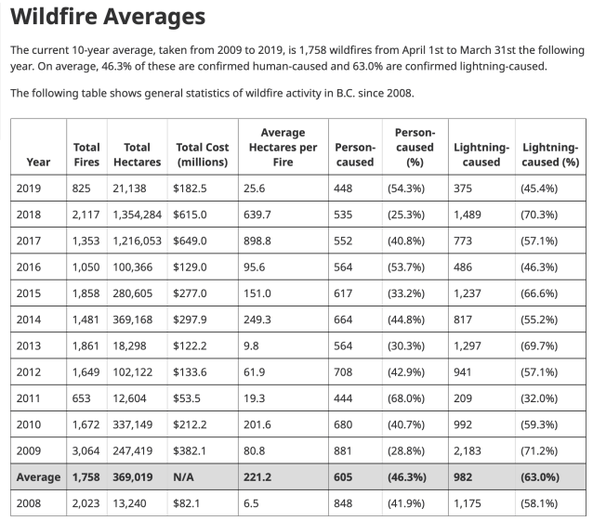Click the 2014 person-caused value 664
593x521 pixels.
(346, 319)
